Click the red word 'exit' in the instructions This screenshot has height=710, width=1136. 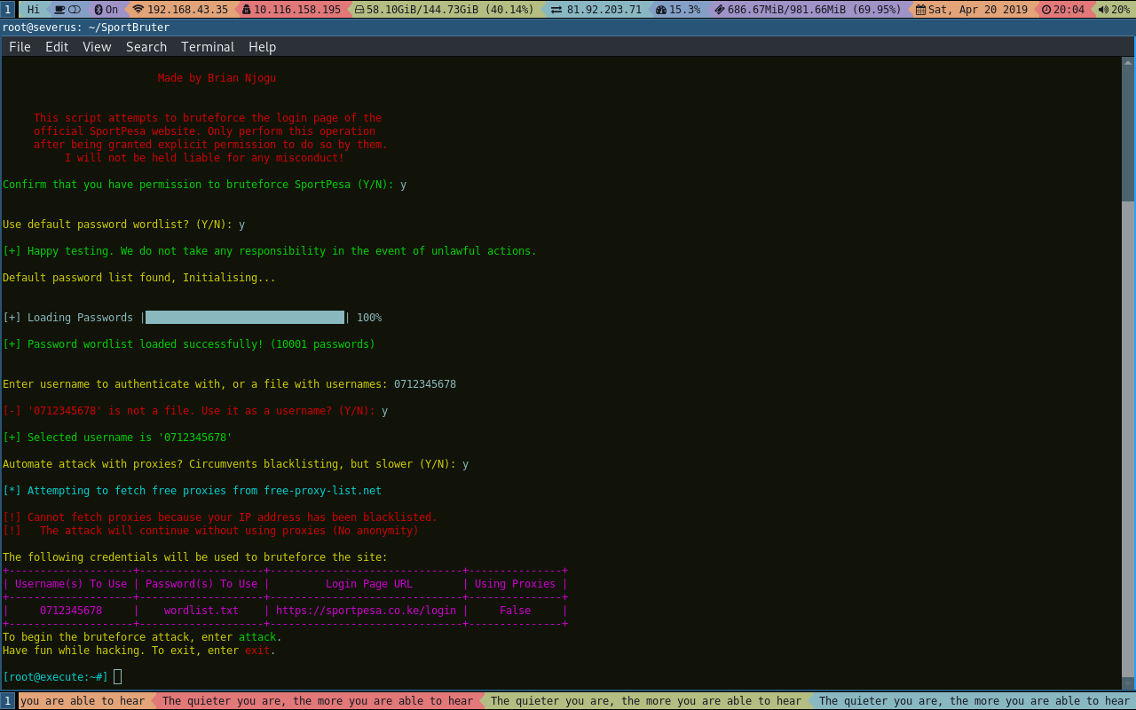point(257,651)
